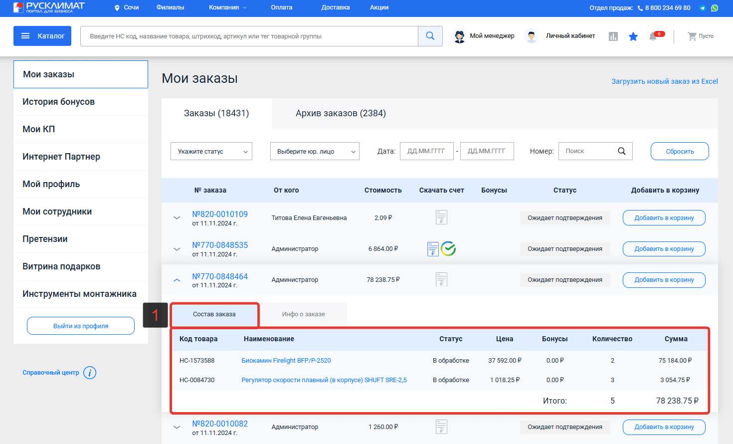Screen dimensions: 733x444
Task: Expand order №820-0010082 details
Action: click(177, 427)
